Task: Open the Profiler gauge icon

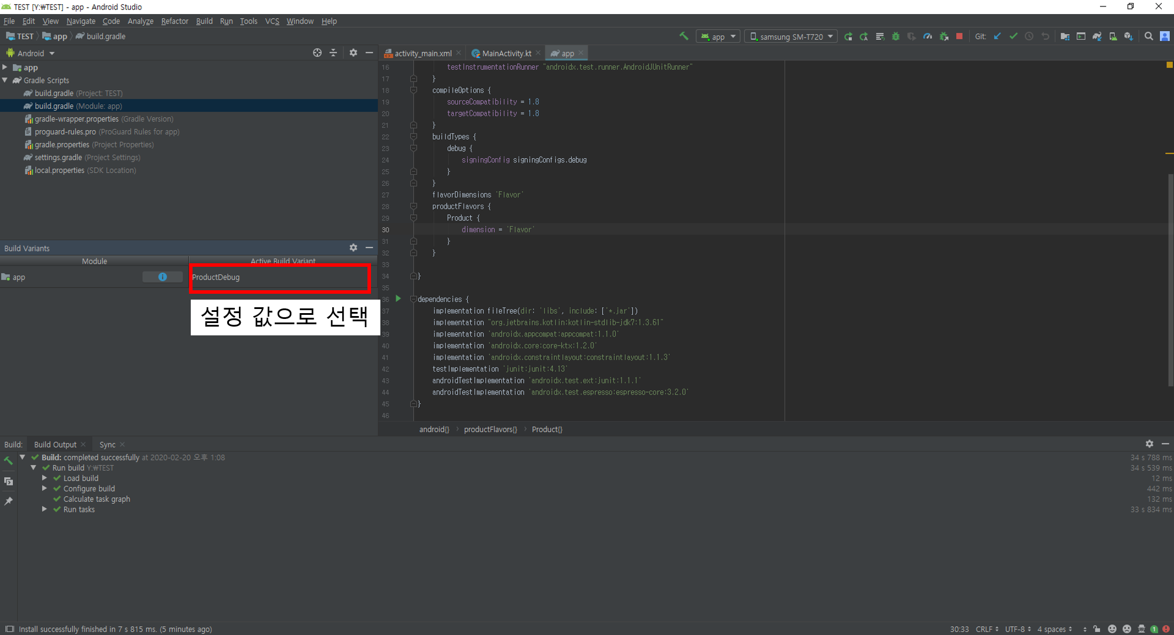Action: point(927,36)
